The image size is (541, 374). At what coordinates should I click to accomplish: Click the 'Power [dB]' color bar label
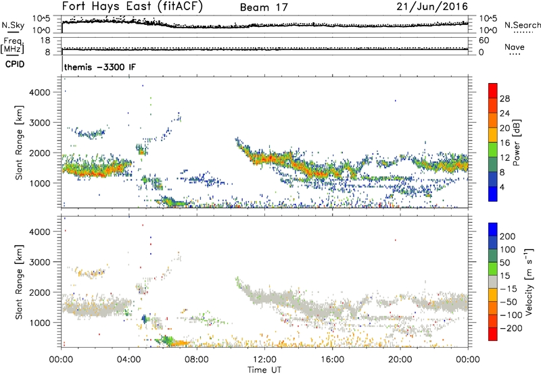tap(516, 142)
